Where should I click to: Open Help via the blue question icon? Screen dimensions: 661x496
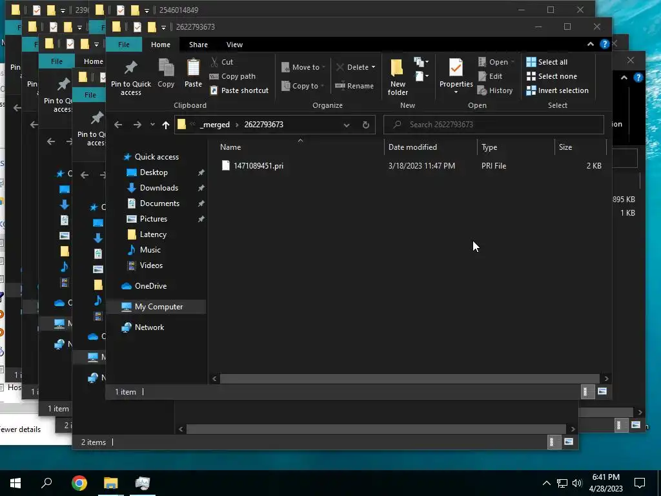tap(604, 45)
